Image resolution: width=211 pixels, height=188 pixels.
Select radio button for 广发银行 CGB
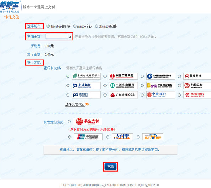105,95
